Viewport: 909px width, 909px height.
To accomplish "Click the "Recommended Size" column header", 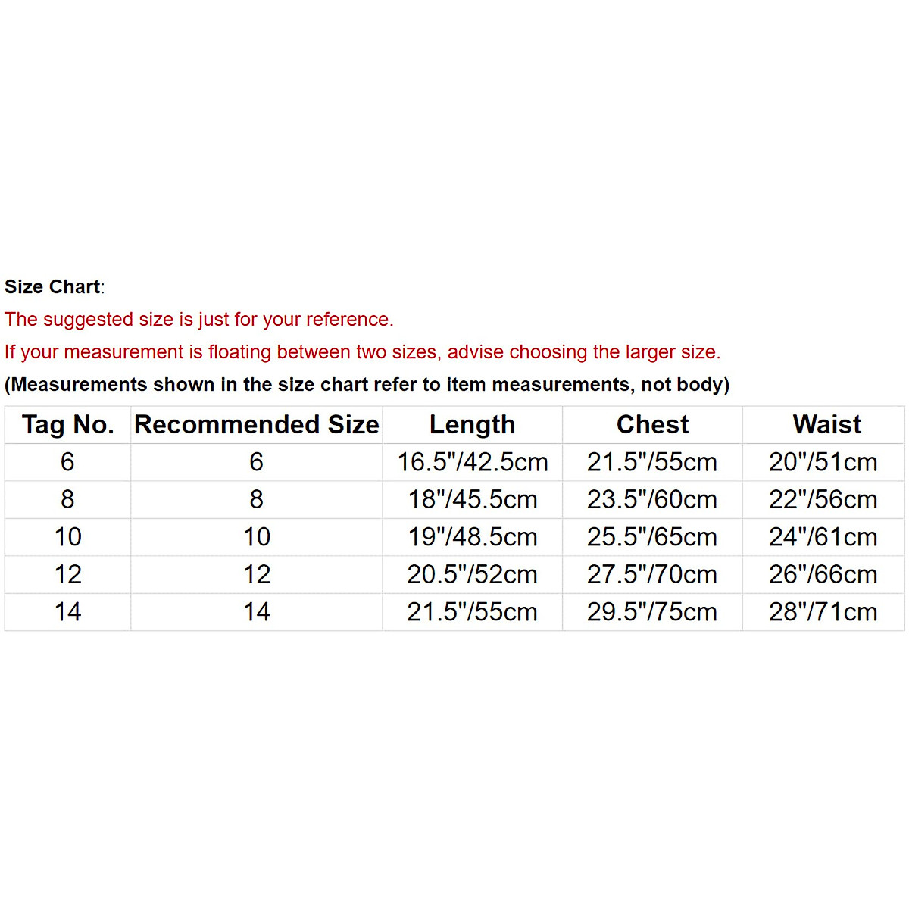I will click(256, 425).
